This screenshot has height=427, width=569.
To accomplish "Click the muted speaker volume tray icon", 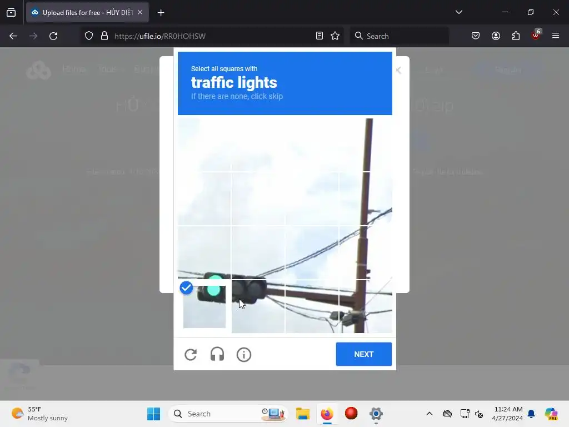I will (x=479, y=414).
